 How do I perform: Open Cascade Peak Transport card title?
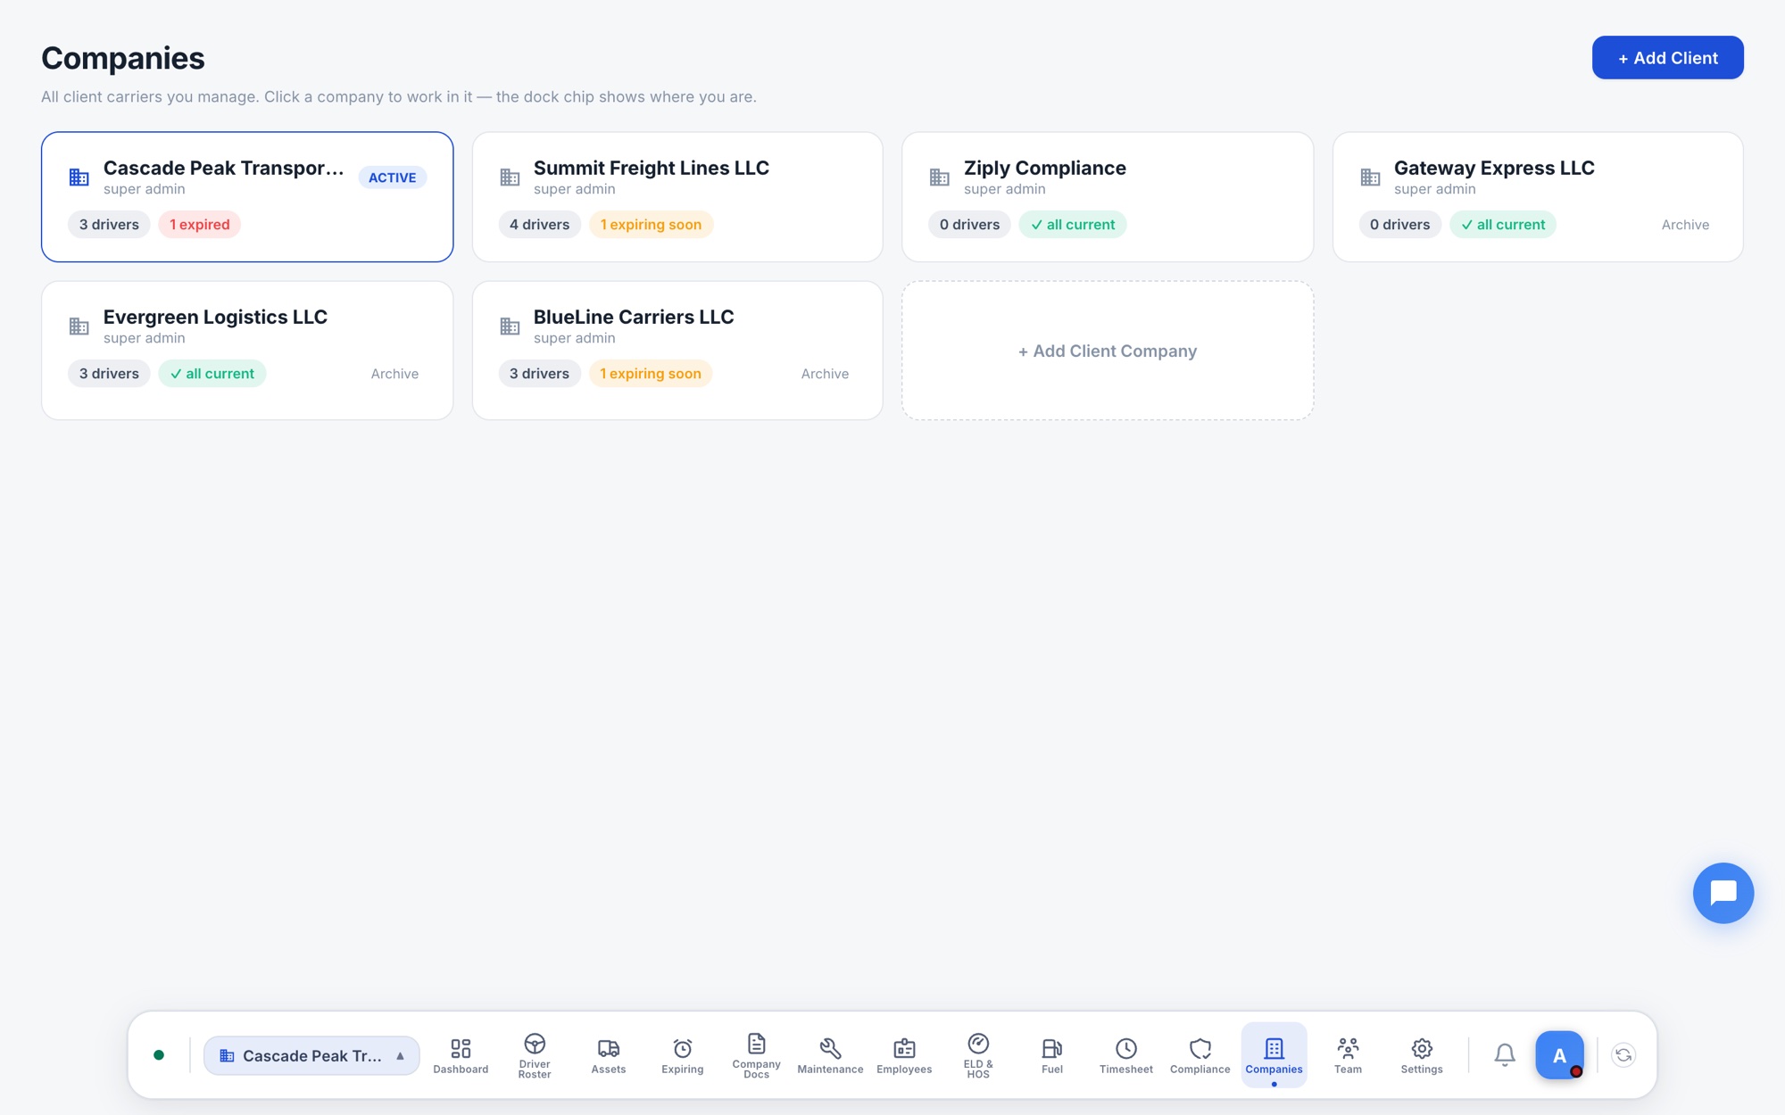click(223, 168)
